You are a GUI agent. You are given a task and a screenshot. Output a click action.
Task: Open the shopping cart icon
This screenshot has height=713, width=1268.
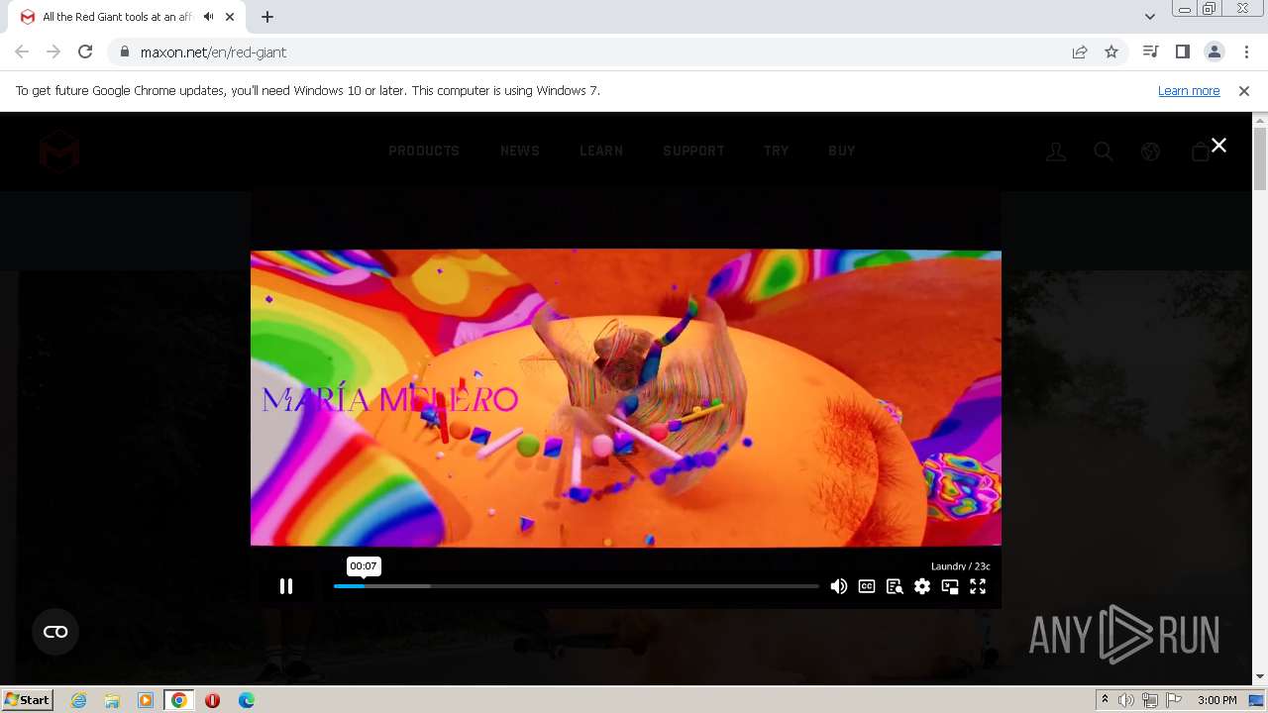pyautogui.click(x=1200, y=152)
